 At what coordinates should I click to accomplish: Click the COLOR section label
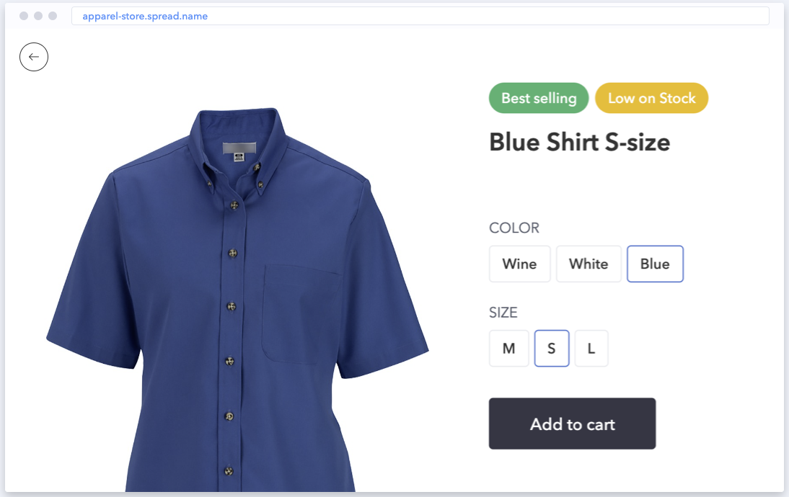(x=514, y=228)
